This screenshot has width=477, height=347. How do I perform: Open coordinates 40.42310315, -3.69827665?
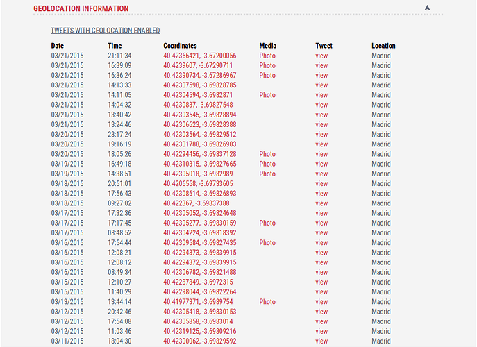tap(199, 164)
